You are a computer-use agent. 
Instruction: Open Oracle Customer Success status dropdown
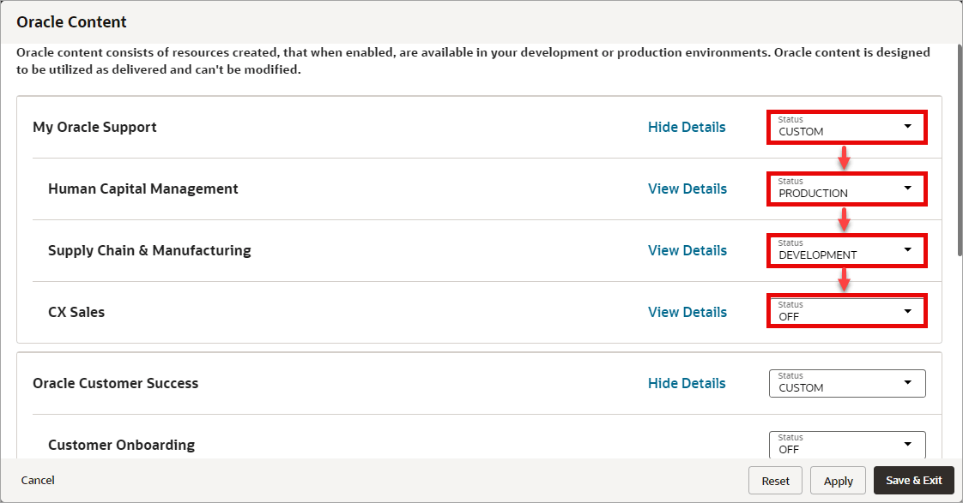(847, 383)
